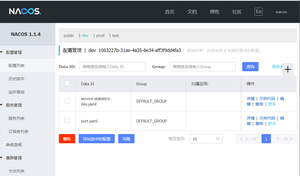The image size is (300, 176).
Task: Click the 克隆 clone button
Action: [x=126, y=139]
